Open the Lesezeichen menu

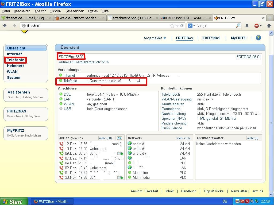(x=75, y=11)
